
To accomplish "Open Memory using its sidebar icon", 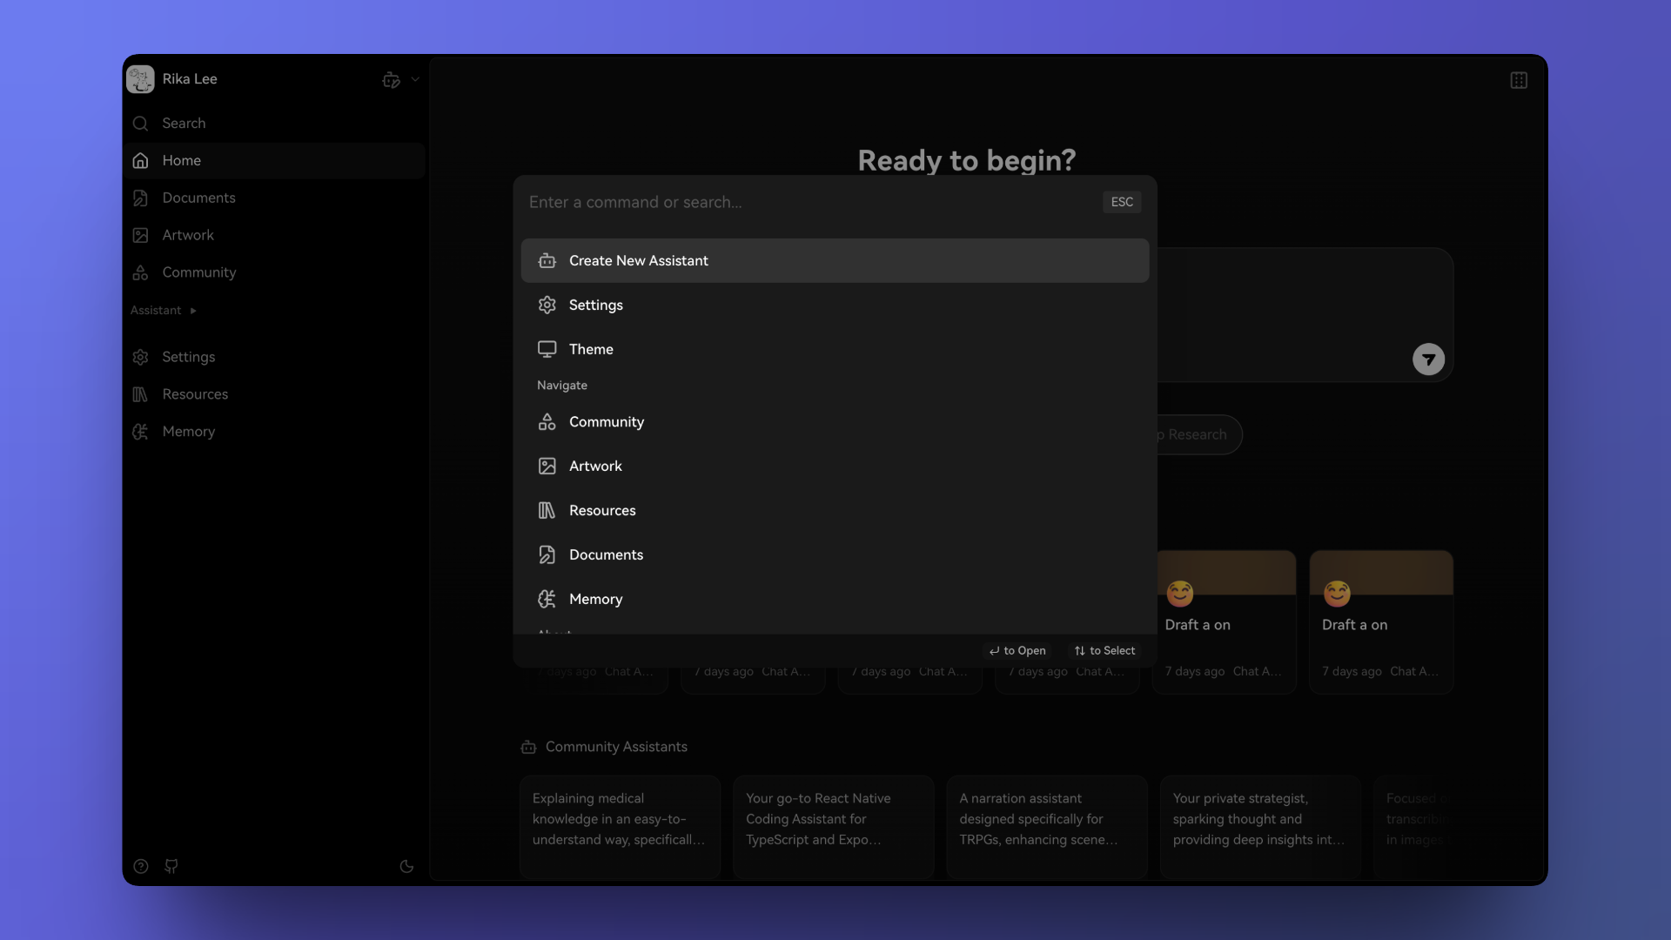I will pos(140,431).
